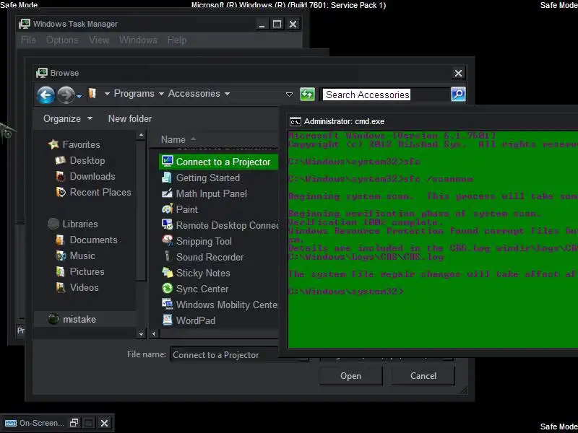The height and width of the screenshot is (433, 578).
Task: Click scroll up arrow in navigation pane
Action: click(x=141, y=136)
